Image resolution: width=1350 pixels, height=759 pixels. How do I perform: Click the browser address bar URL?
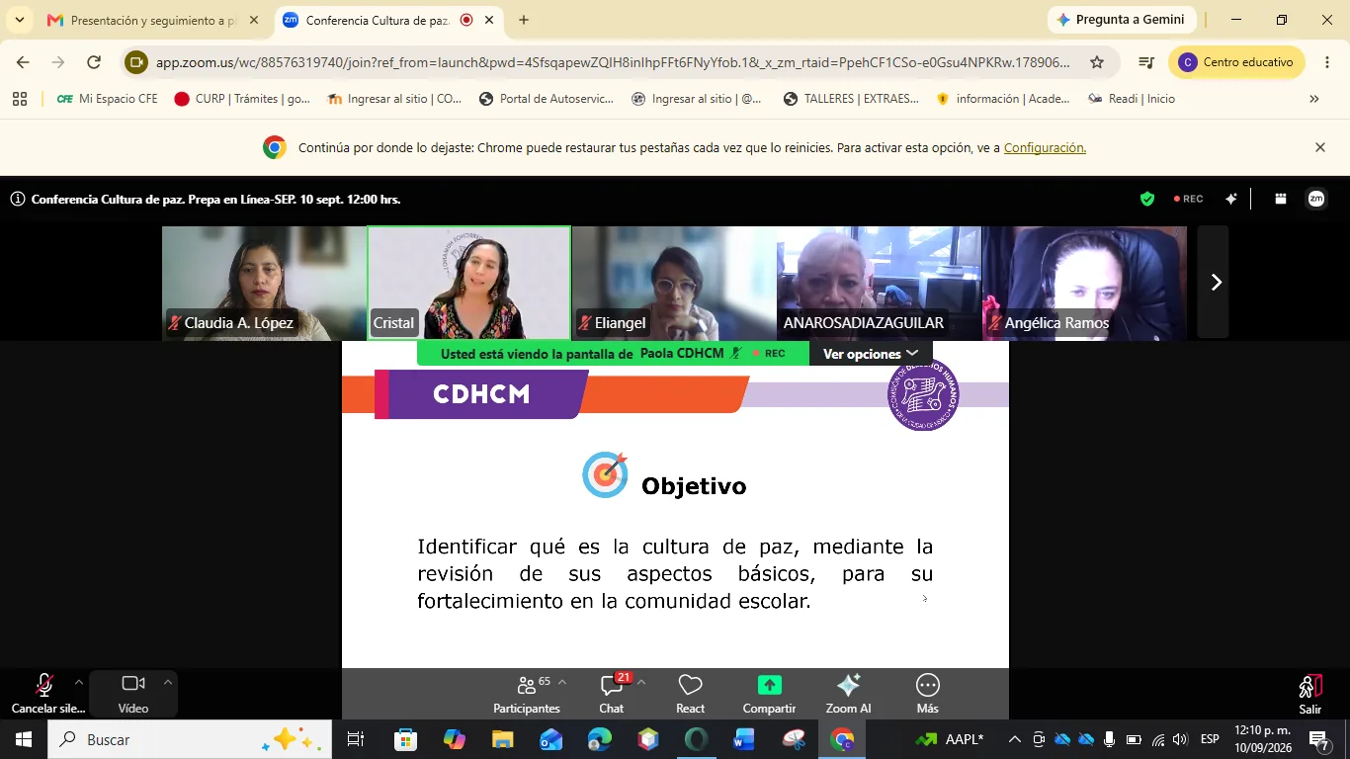613,62
